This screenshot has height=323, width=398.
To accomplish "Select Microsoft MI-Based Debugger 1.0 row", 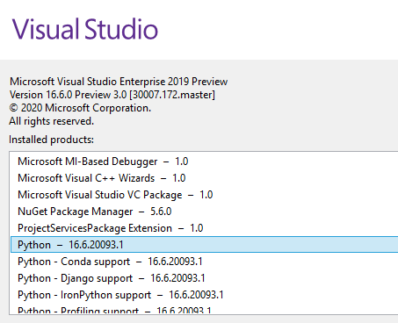I will click(x=204, y=161).
